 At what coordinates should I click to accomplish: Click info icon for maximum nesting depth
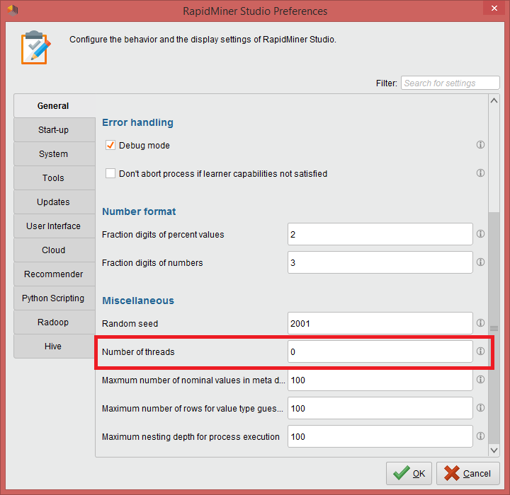(480, 436)
